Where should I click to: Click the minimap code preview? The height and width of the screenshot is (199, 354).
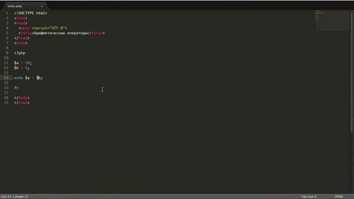click(x=332, y=20)
